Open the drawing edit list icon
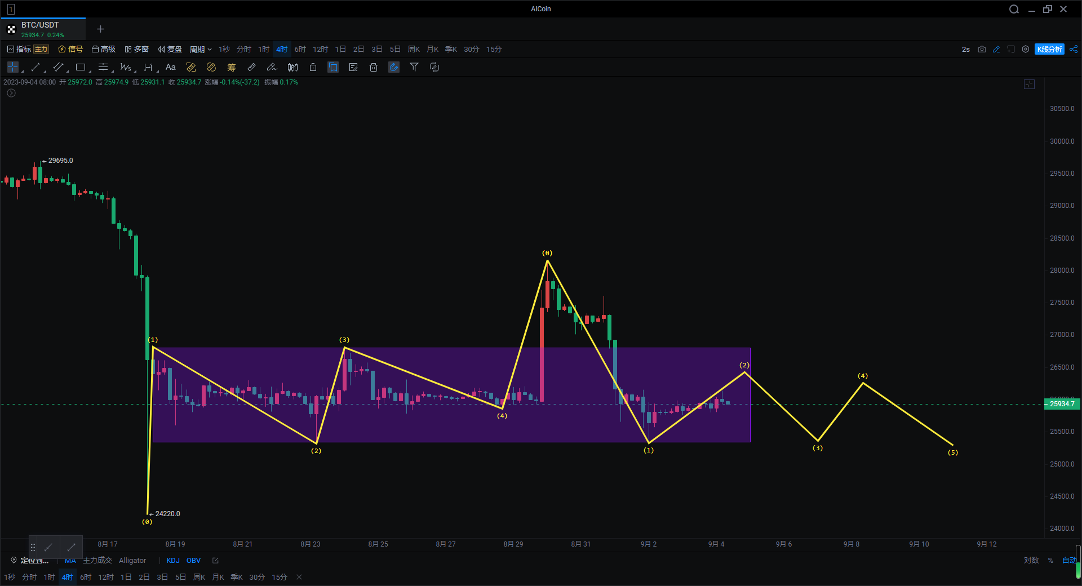The height and width of the screenshot is (586, 1082). pos(353,67)
